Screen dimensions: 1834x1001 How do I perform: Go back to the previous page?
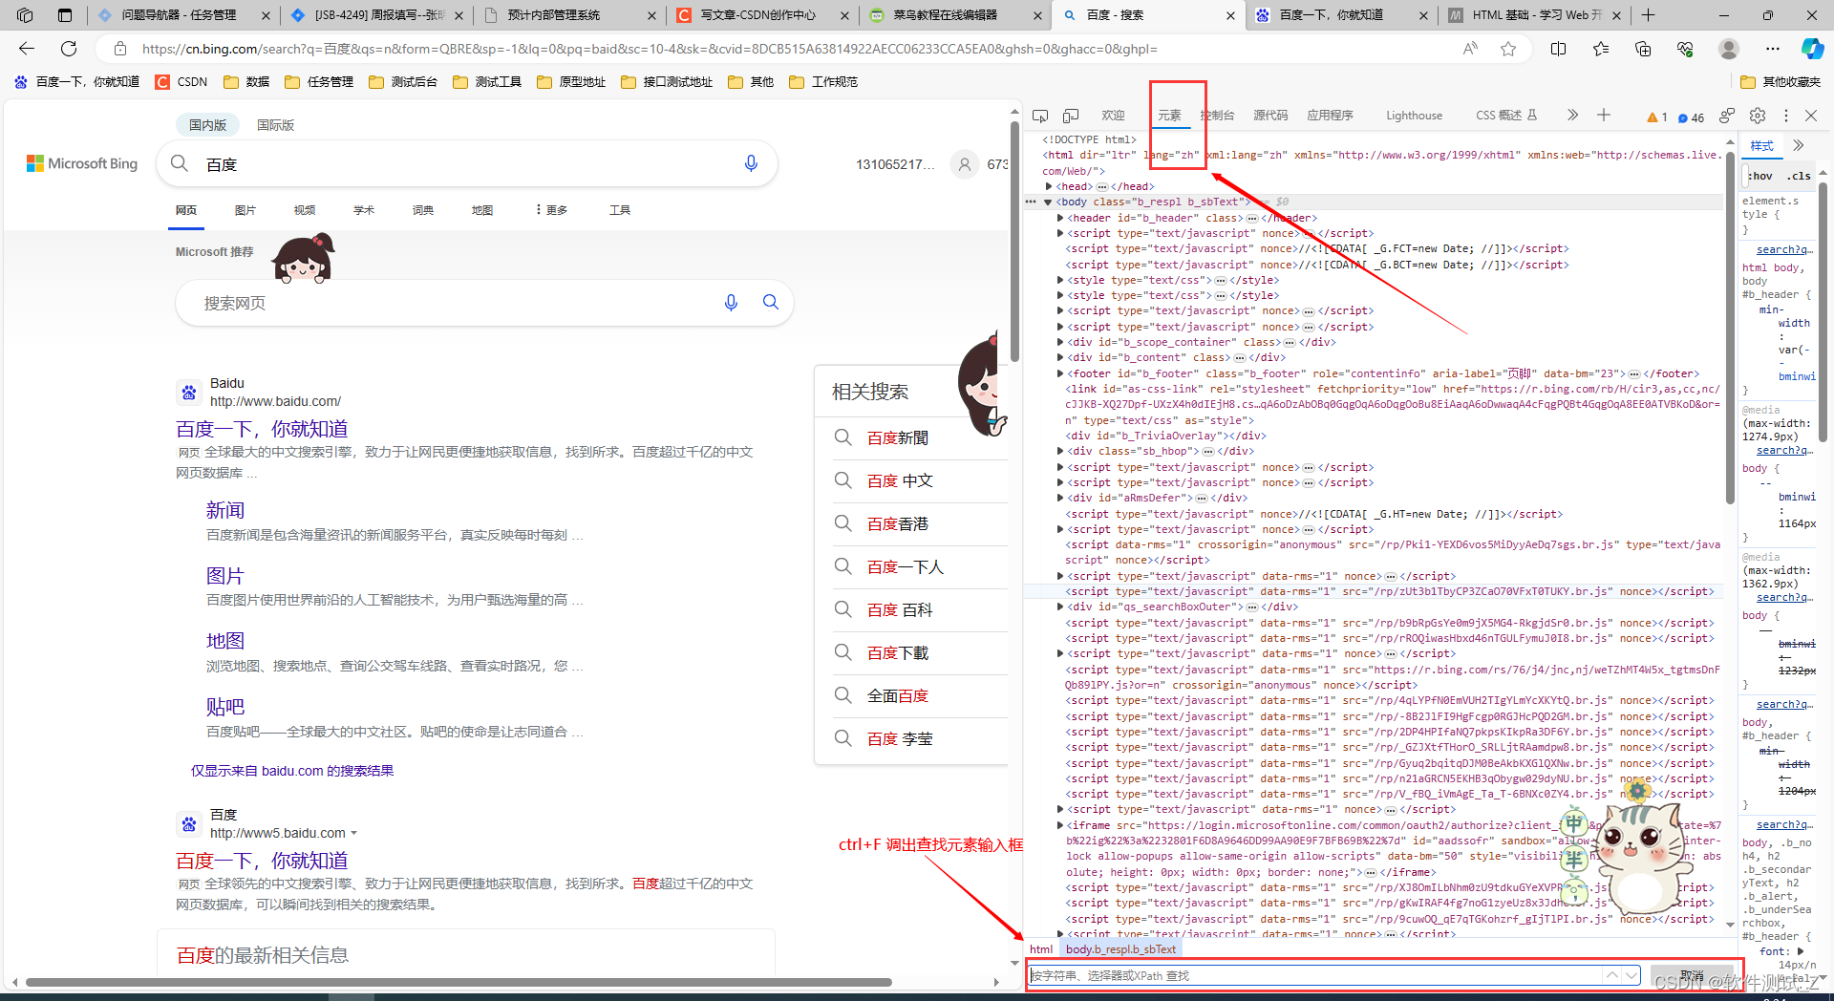[27, 49]
